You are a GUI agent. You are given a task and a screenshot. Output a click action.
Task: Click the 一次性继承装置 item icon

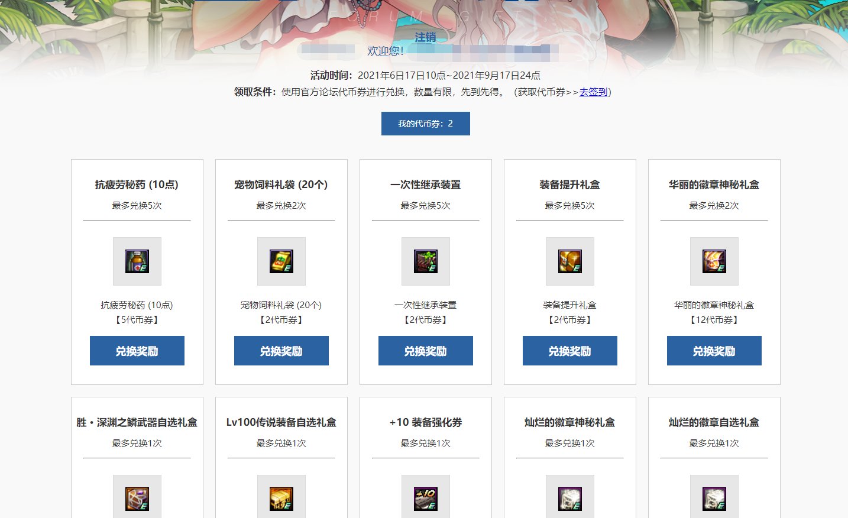[426, 261]
